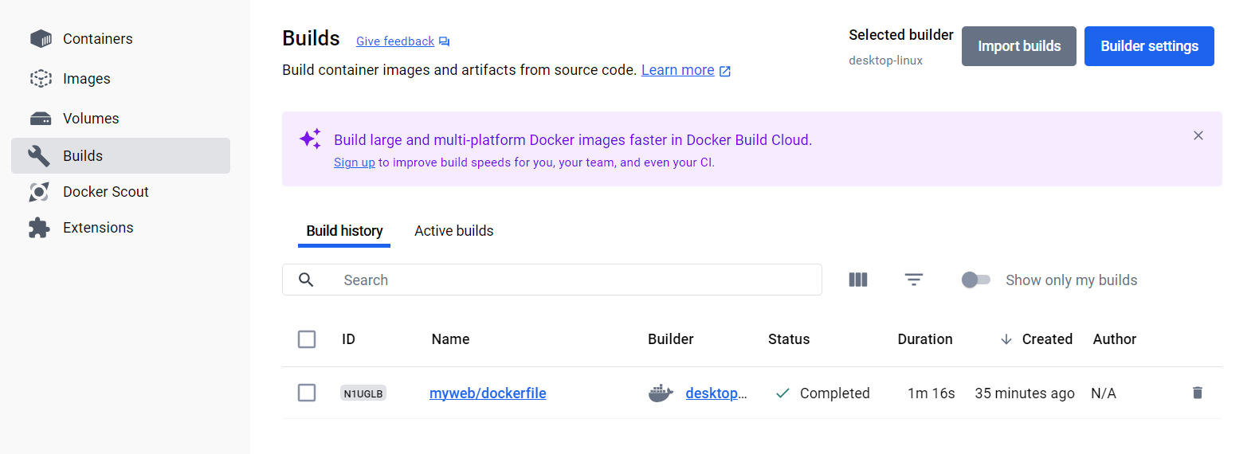Viewport: 1259px width, 454px height.
Task: Select Builds in the sidebar
Action: click(x=120, y=155)
